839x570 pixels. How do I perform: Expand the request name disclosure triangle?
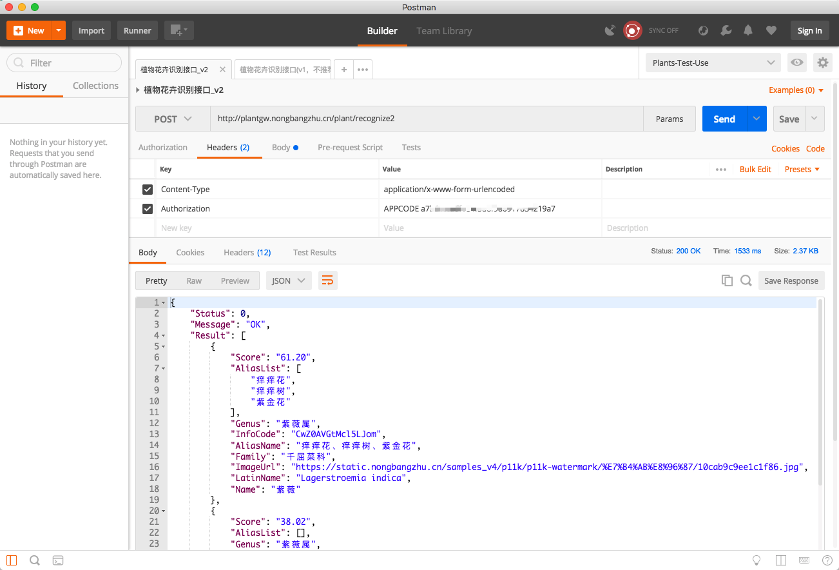[138, 90]
